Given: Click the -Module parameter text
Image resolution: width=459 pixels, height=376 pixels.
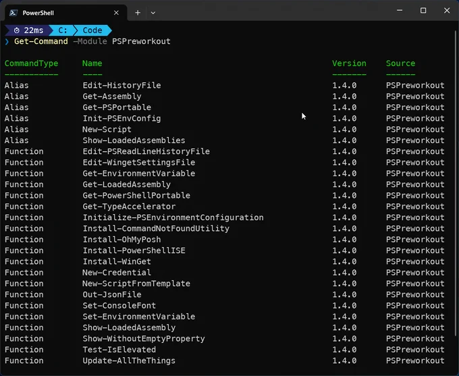Looking at the screenshot, I should pyautogui.click(x=90, y=41).
